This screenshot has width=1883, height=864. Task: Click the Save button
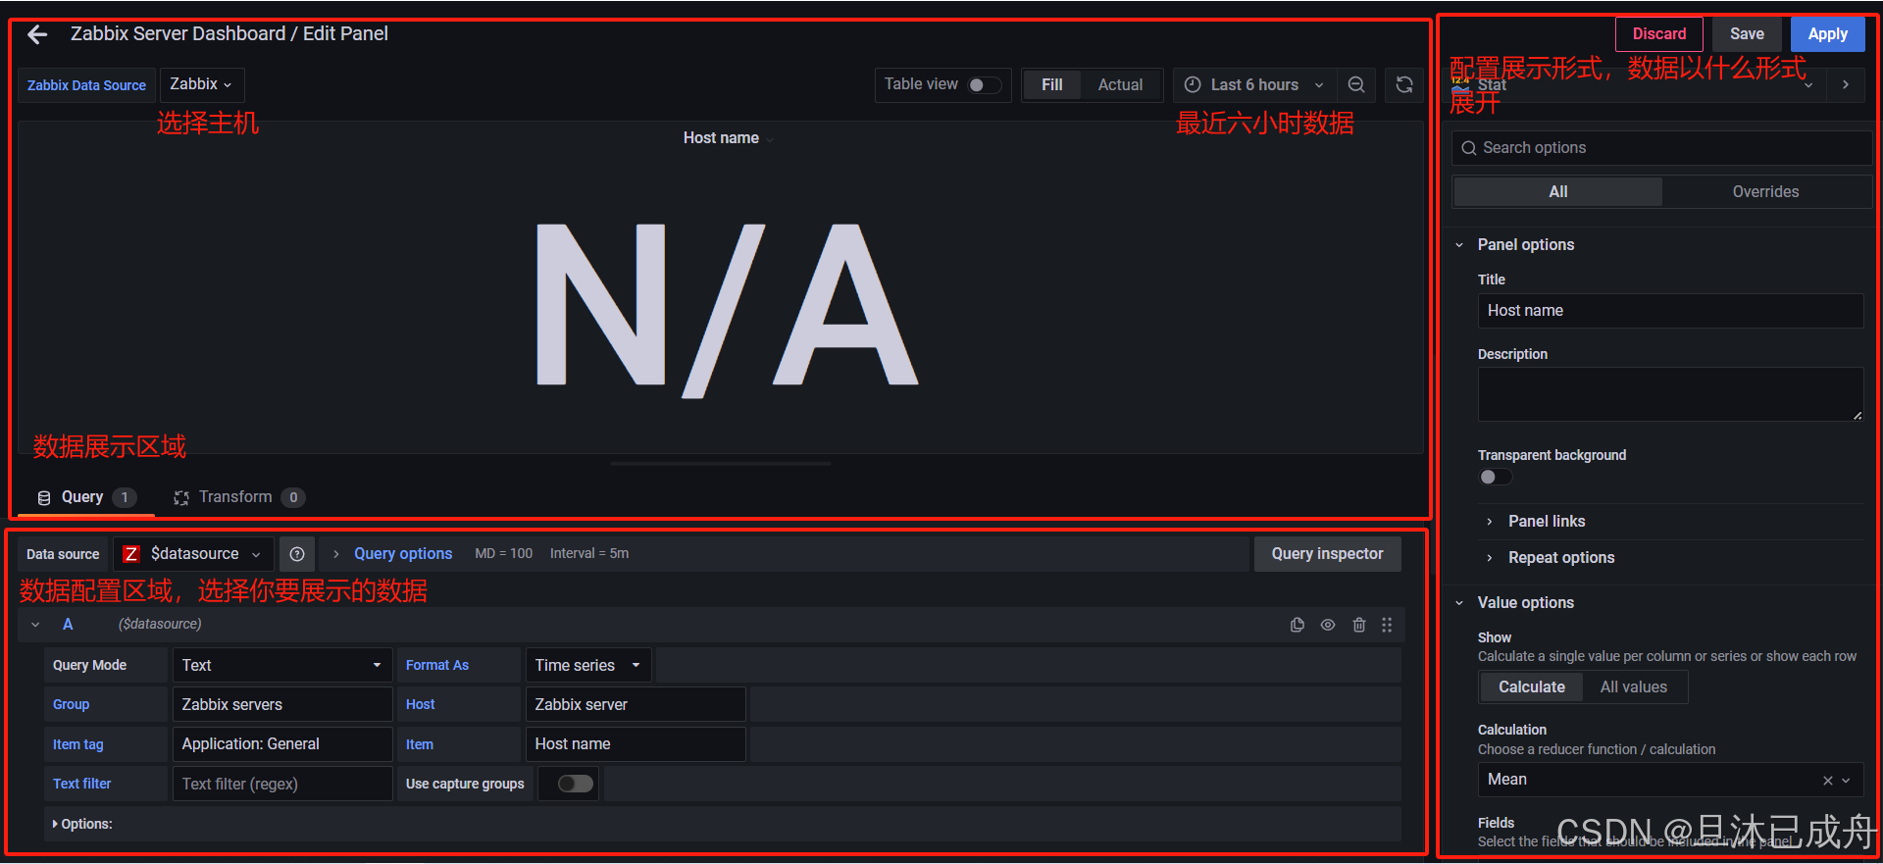coord(1747,34)
